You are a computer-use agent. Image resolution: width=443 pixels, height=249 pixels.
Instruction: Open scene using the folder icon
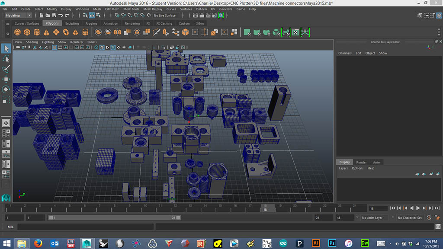[48, 16]
